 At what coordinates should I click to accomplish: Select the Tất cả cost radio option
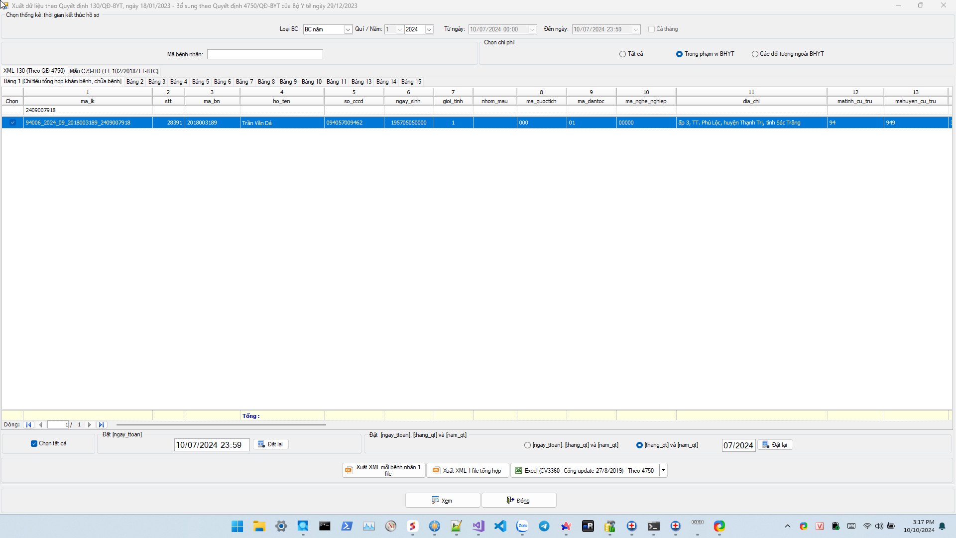(x=622, y=54)
